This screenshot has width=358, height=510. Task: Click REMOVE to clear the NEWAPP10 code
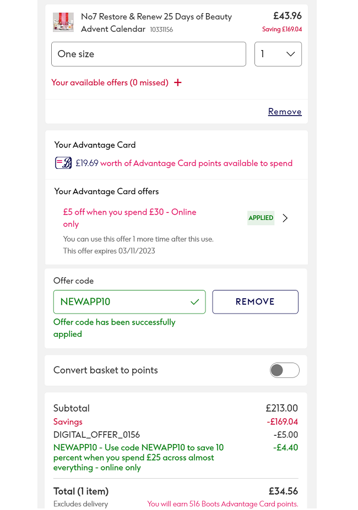(x=255, y=302)
